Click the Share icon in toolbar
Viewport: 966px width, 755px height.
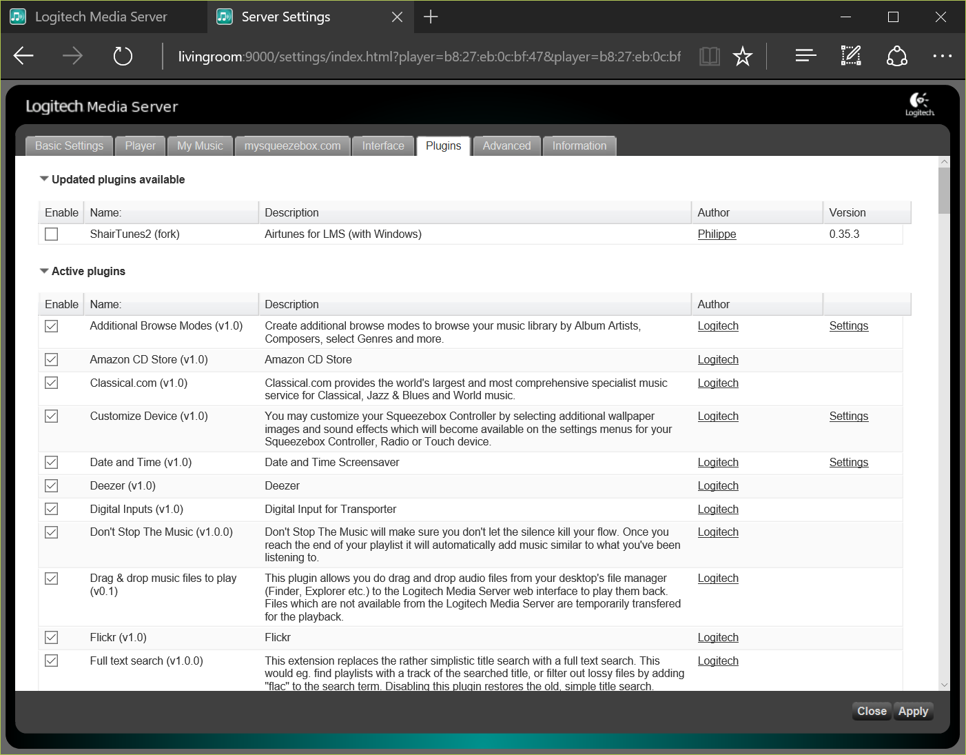point(896,56)
